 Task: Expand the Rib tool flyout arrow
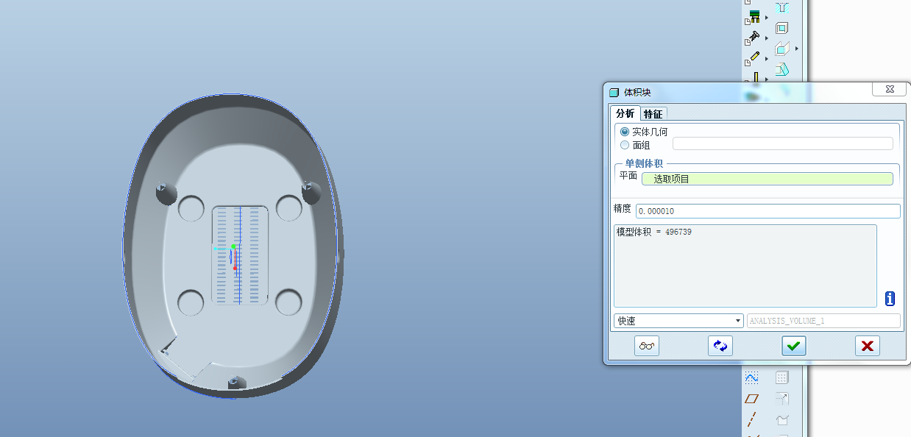click(x=796, y=49)
